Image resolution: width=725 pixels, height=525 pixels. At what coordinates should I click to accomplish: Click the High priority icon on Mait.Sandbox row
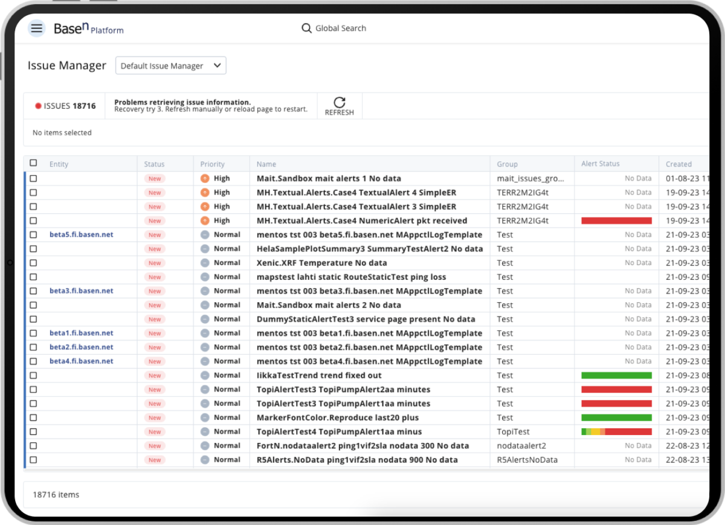coord(204,178)
